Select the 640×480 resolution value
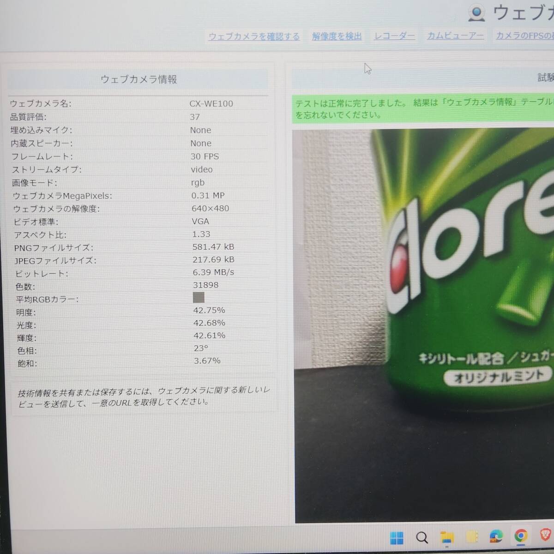The width and height of the screenshot is (554, 554). pyautogui.click(x=210, y=208)
